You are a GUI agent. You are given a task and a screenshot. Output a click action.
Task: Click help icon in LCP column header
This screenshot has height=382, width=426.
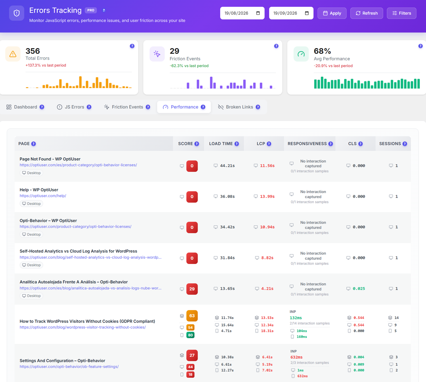[269, 144]
